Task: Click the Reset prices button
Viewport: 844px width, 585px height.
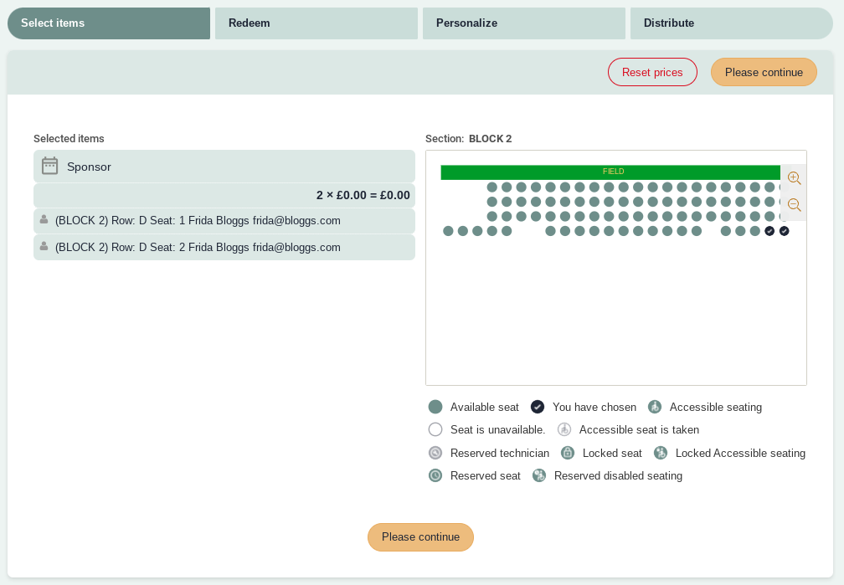Action: [652, 72]
